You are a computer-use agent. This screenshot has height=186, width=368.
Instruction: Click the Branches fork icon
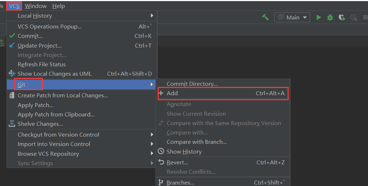click(x=161, y=182)
